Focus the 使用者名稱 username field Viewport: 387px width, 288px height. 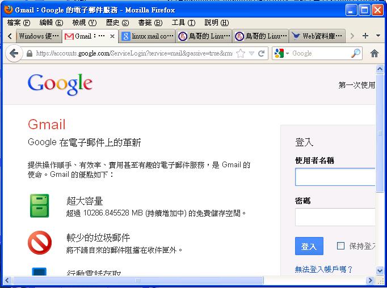[x=335, y=177]
